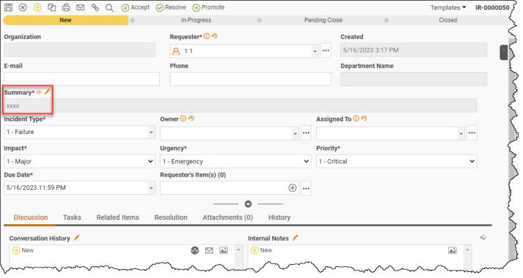Click the link chain toolbar icon

pos(95,8)
